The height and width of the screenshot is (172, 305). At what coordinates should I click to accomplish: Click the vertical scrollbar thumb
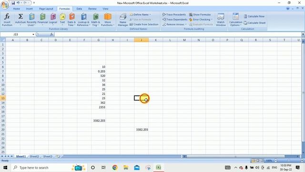point(303,93)
